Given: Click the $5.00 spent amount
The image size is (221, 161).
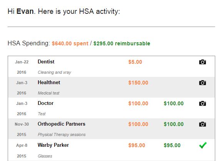Looking at the screenshot, I should [x=135, y=62].
